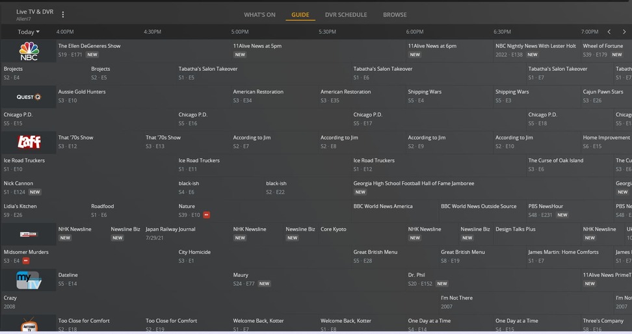Viewport: 632px width, 334px height.
Task: Click the red recording icon on Nature
Action: point(206,214)
